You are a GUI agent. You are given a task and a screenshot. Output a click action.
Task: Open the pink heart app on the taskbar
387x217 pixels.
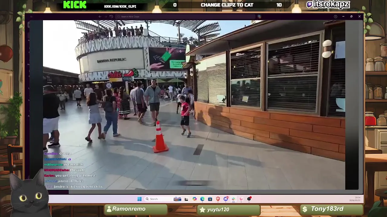pyautogui.click(x=241, y=199)
